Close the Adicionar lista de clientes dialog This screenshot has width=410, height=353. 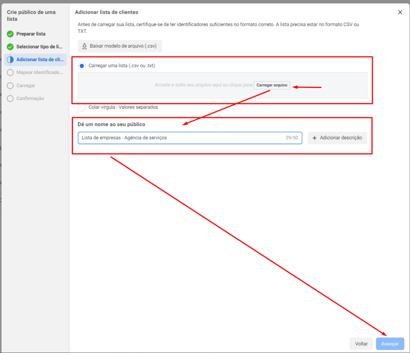coord(400,12)
